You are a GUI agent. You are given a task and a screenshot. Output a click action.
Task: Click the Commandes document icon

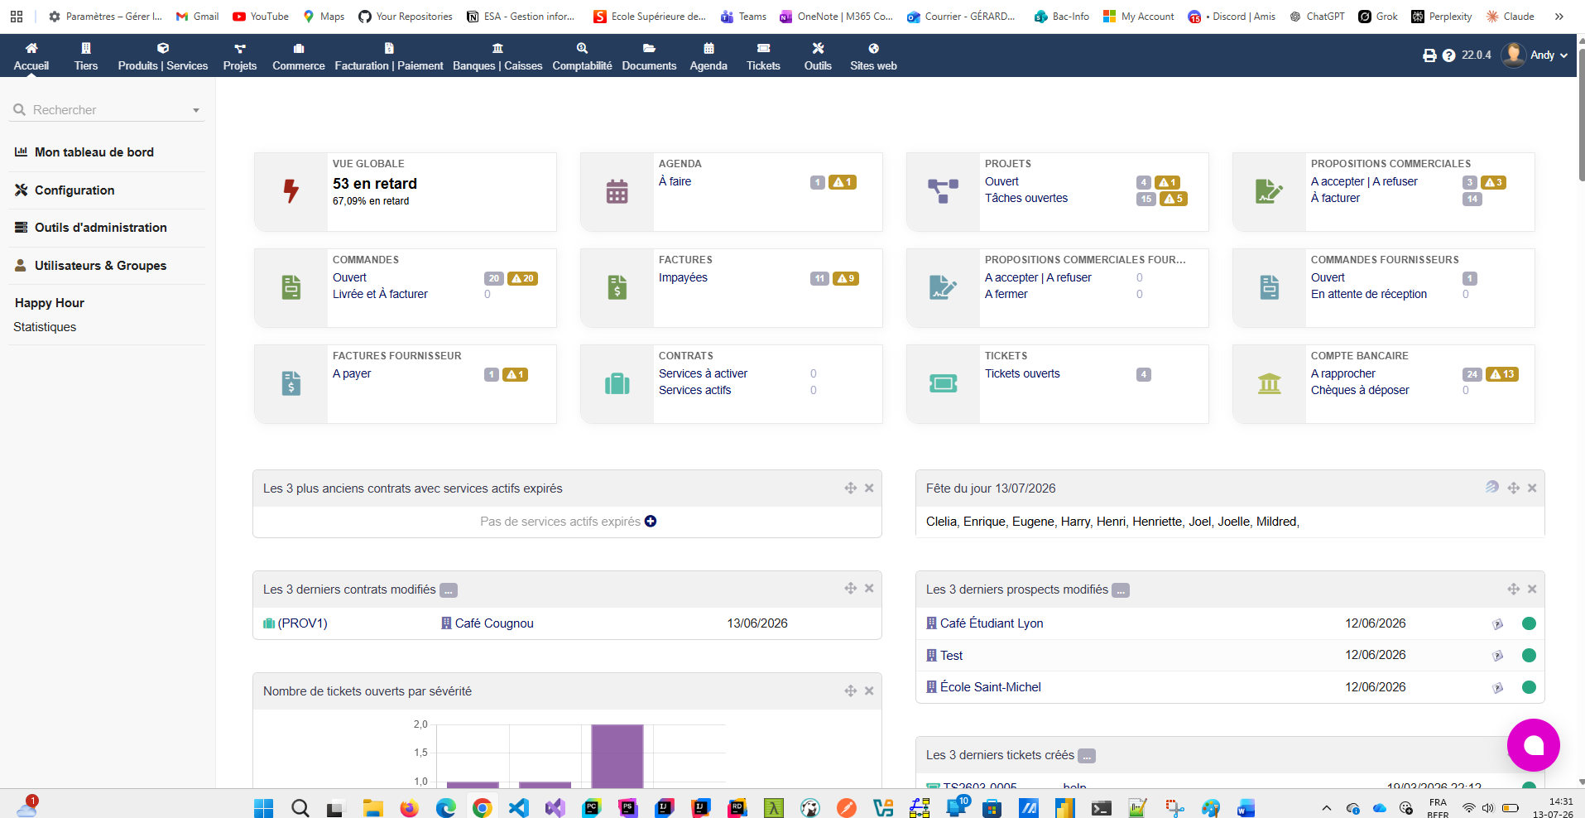click(291, 287)
